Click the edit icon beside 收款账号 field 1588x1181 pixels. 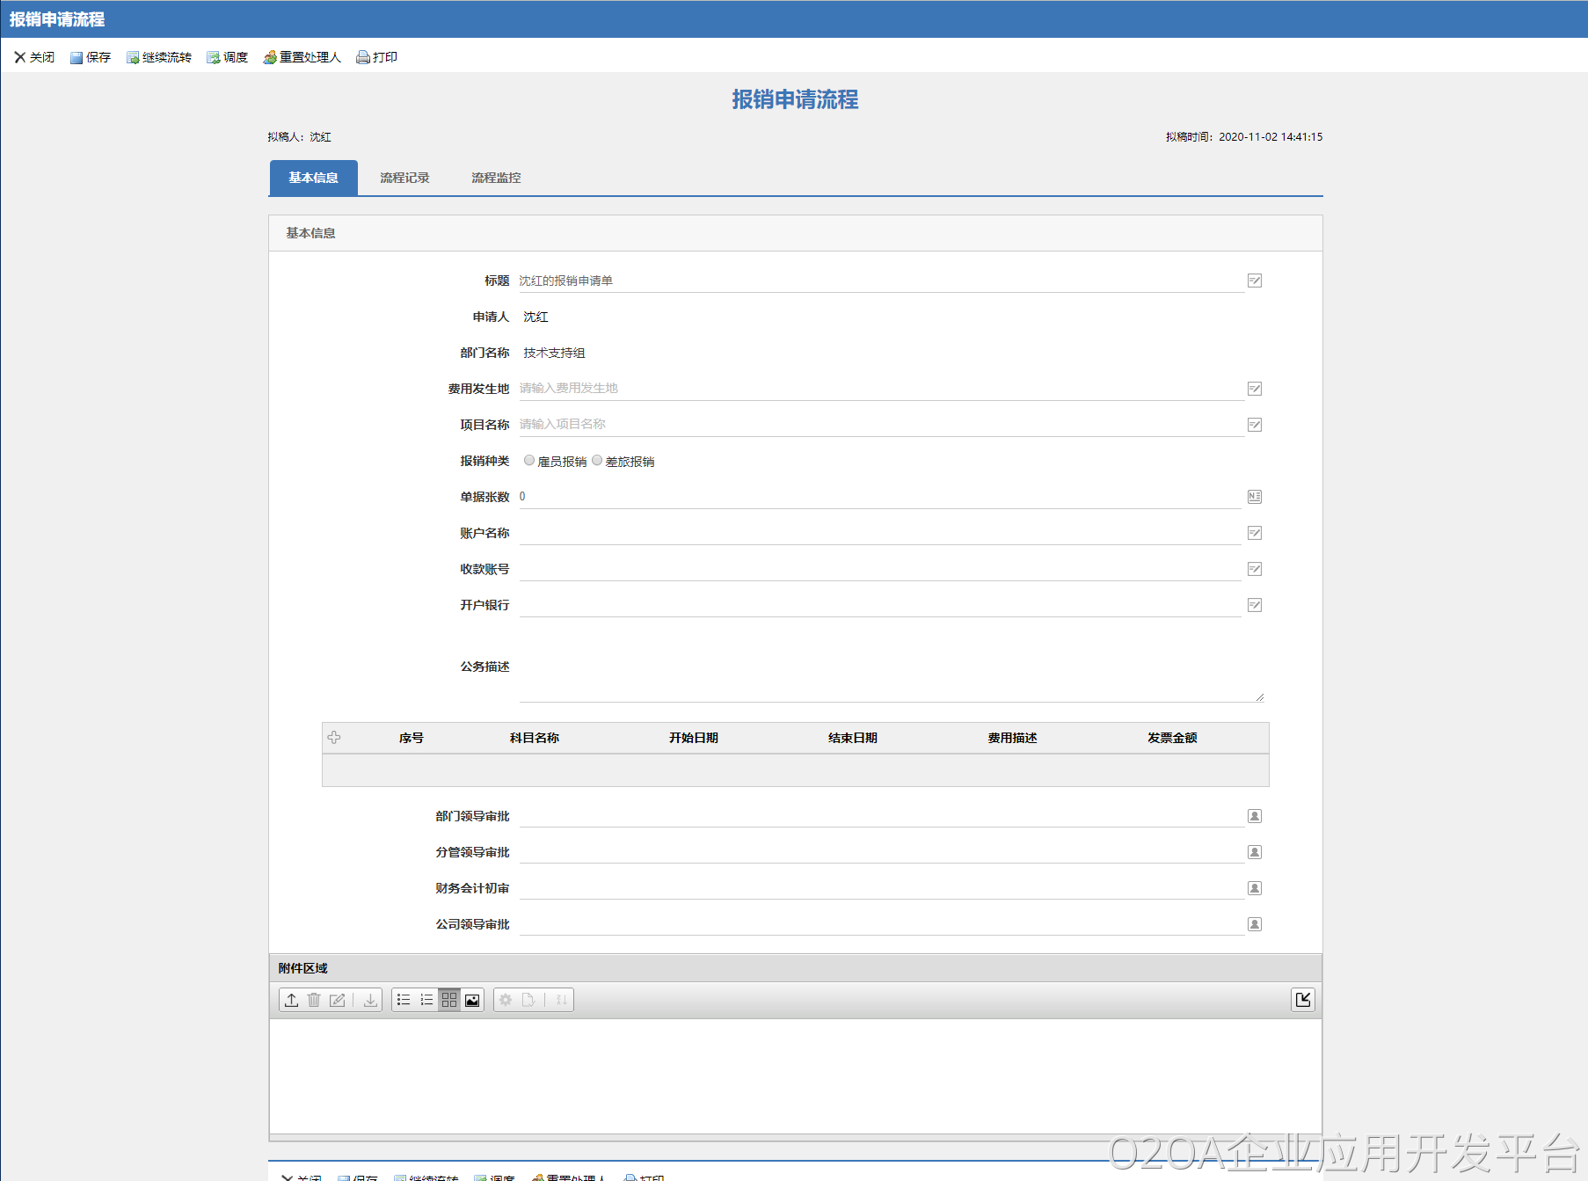pos(1255,569)
